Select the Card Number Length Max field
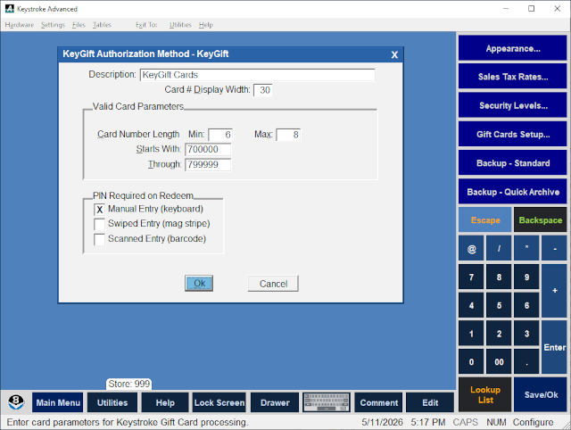The image size is (571, 430). tap(288, 135)
